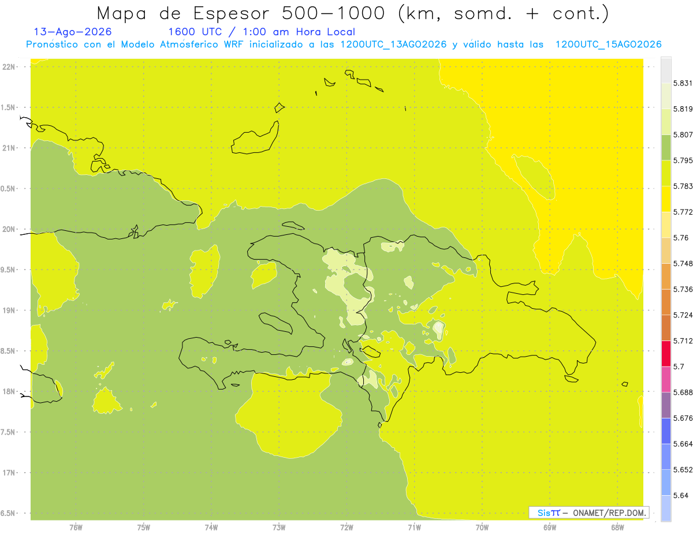Pick the tan swatch between 5.748 and 5.76

pyautogui.click(x=666, y=250)
